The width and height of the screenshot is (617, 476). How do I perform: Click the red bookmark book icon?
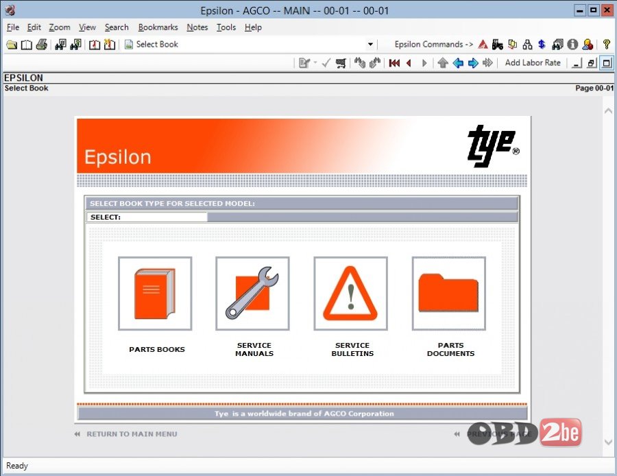coord(95,45)
